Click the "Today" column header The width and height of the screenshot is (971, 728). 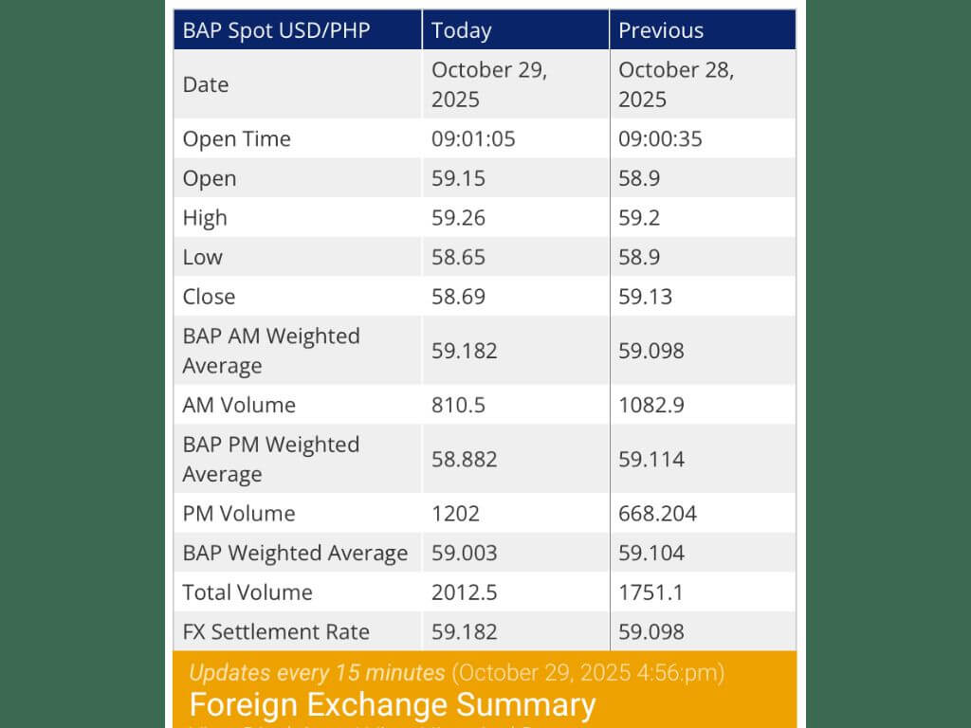[x=462, y=30]
